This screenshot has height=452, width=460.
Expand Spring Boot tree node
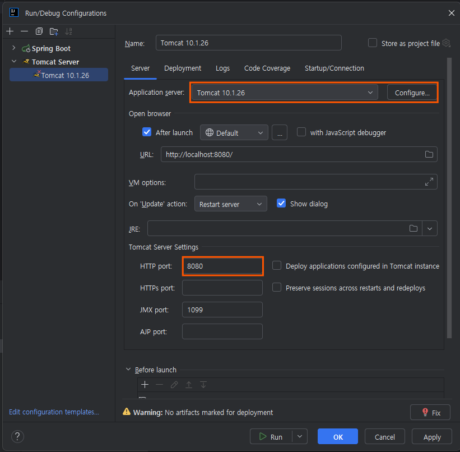tap(13, 48)
